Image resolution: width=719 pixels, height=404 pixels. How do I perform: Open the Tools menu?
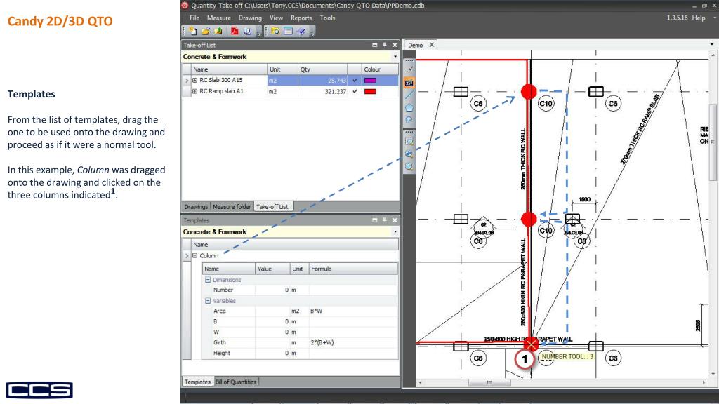tap(327, 18)
